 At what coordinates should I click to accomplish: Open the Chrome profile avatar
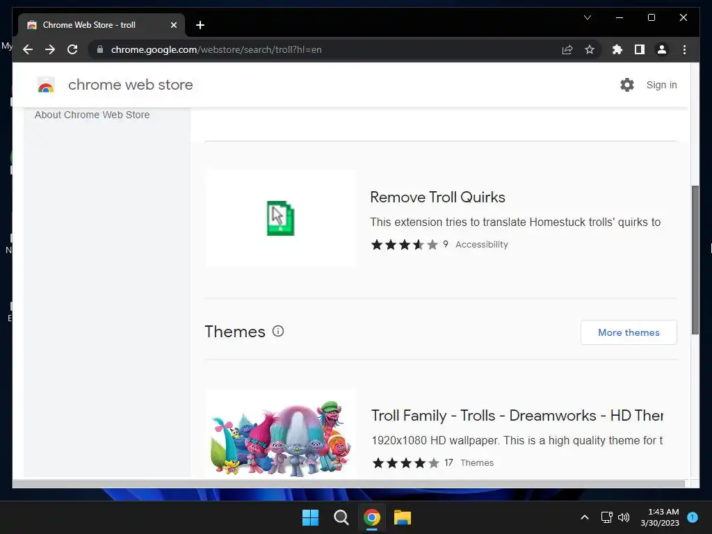tap(662, 49)
